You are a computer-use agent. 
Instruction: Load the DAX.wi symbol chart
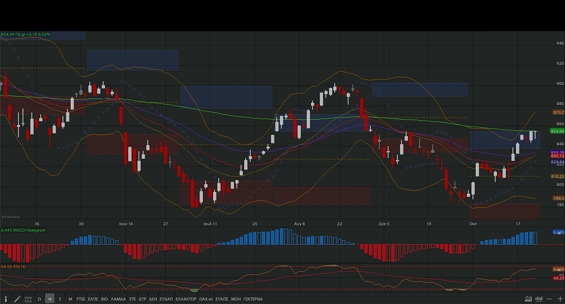(206, 299)
